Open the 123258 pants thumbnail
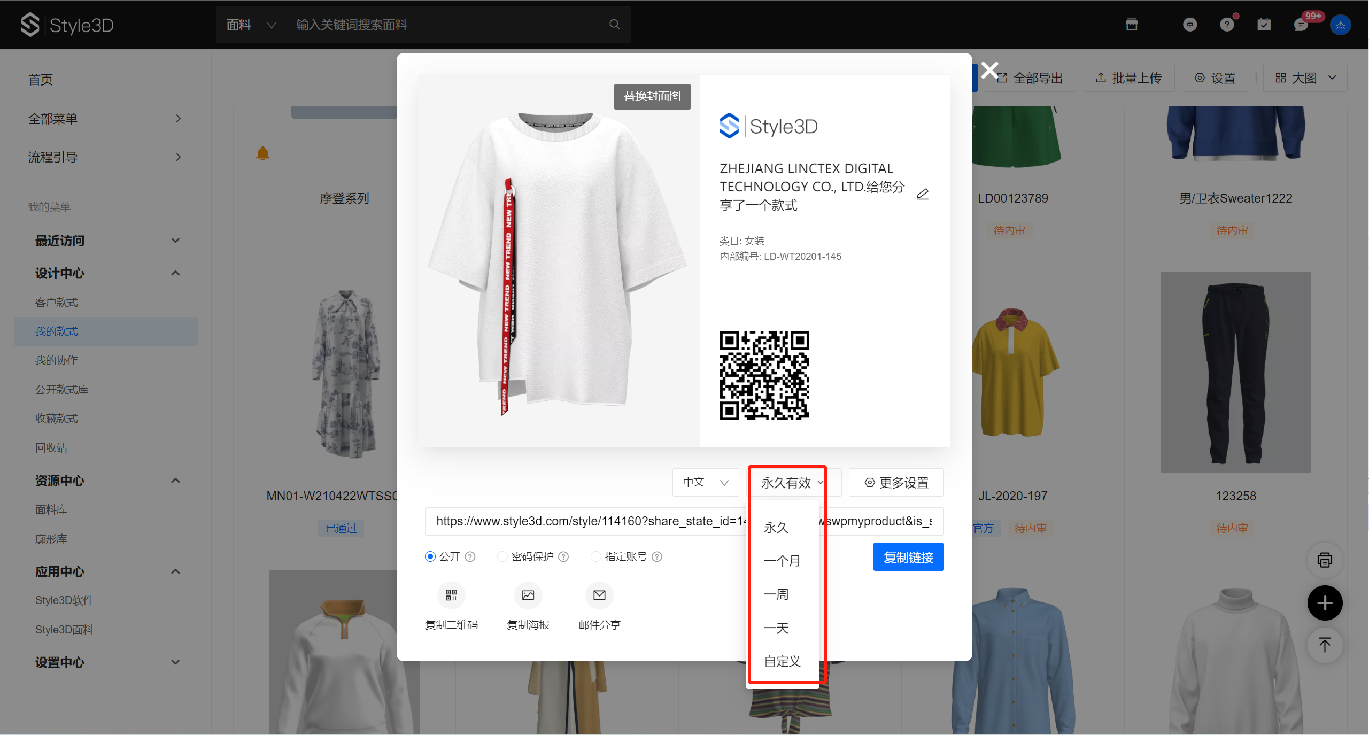The height and width of the screenshot is (735, 1369). tap(1235, 373)
